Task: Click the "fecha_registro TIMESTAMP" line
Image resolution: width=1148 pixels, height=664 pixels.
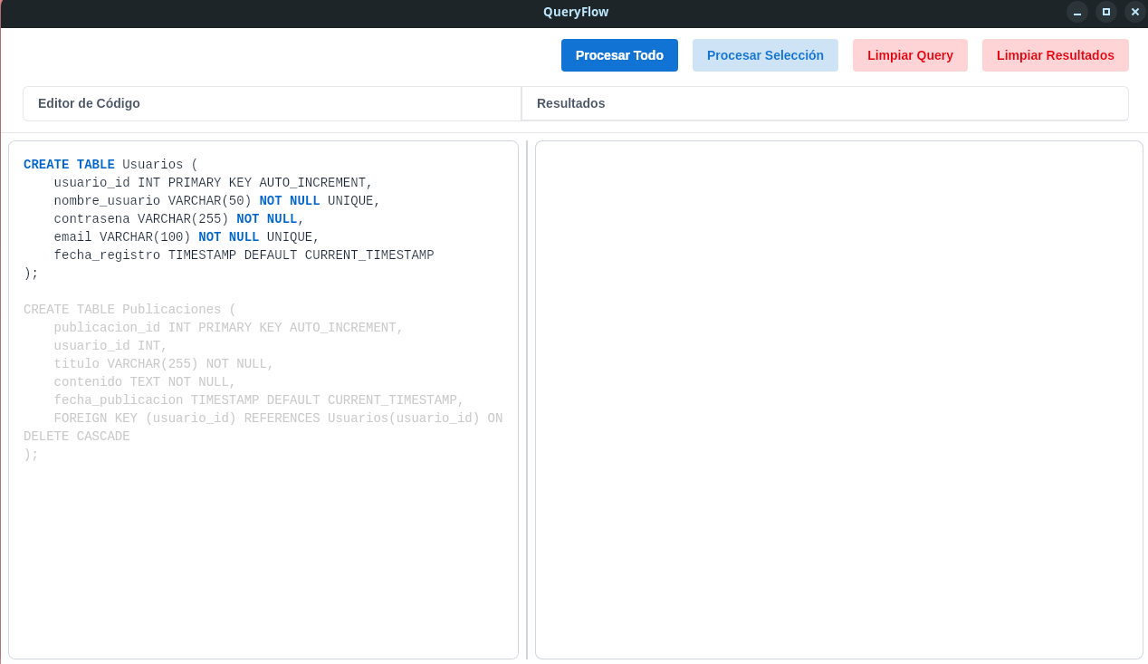Action: click(244, 255)
